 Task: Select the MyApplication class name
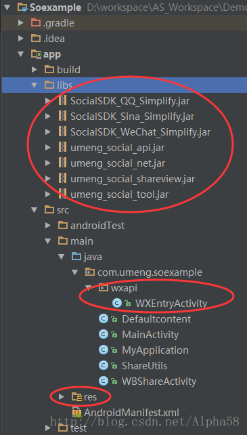[155, 350]
